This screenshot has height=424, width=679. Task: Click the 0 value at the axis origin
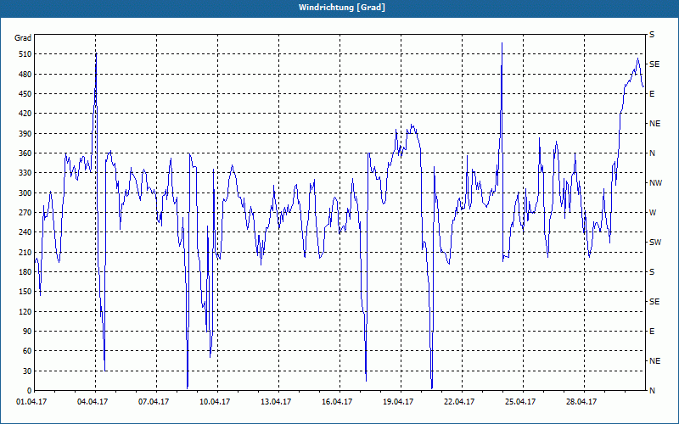click(30, 391)
